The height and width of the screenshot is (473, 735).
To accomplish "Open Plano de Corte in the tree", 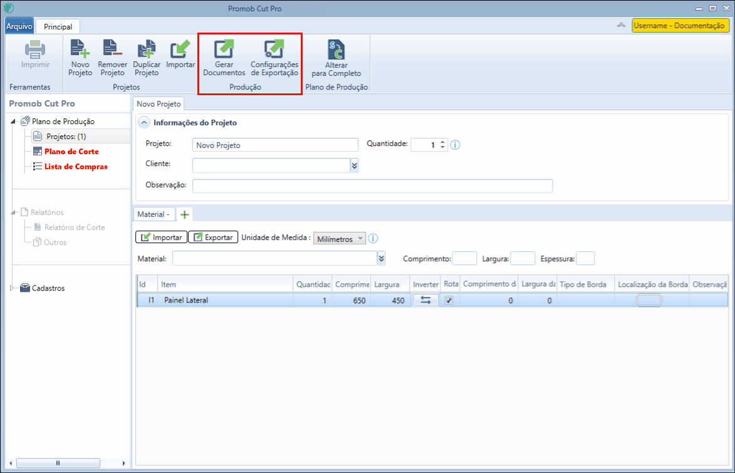I will tap(71, 152).
